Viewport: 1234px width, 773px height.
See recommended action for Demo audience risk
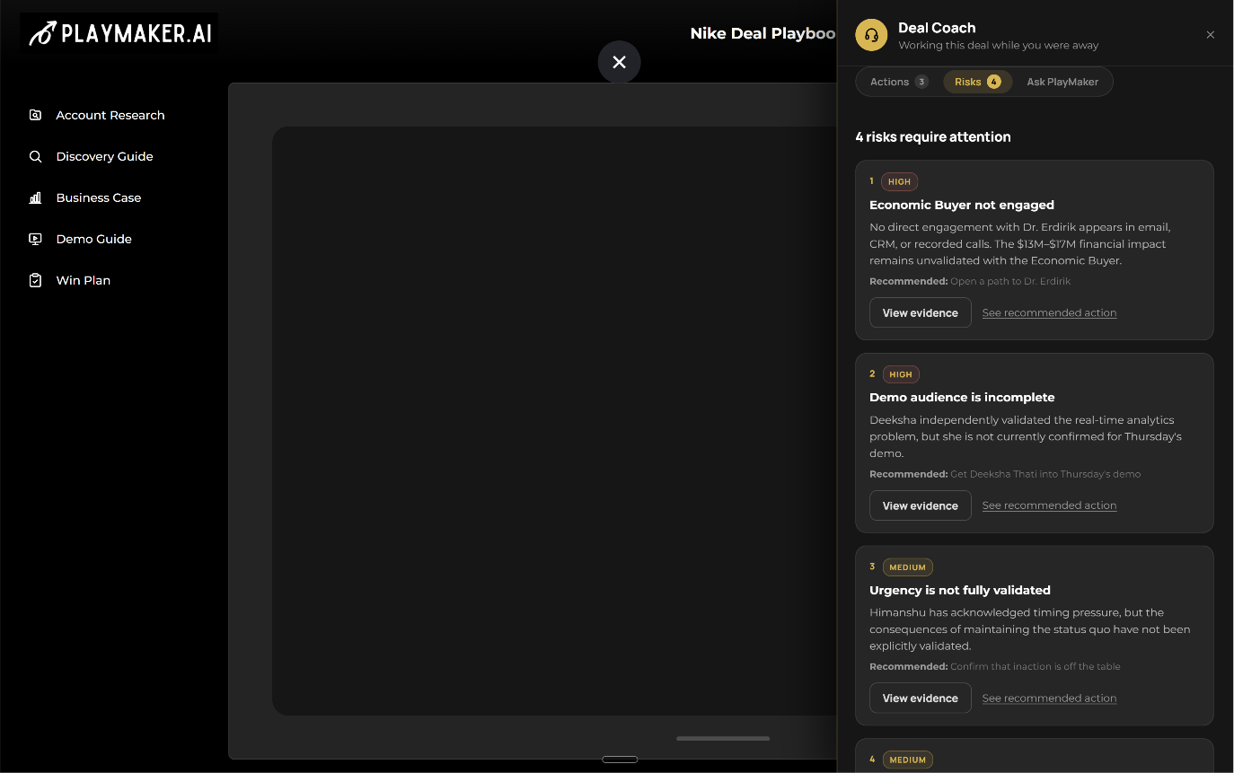click(x=1049, y=506)
